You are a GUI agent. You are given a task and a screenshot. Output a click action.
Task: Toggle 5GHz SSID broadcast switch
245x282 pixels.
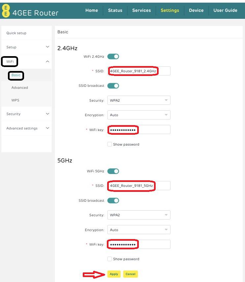pyautogui.click(x=113, y=200)
